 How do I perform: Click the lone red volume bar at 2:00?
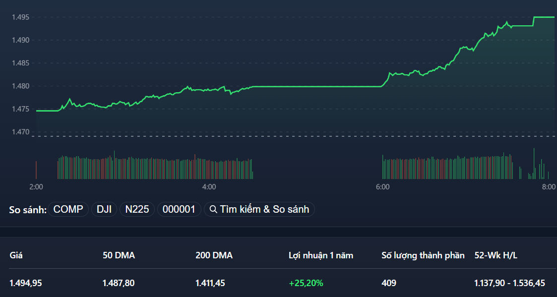click(36, 170)
